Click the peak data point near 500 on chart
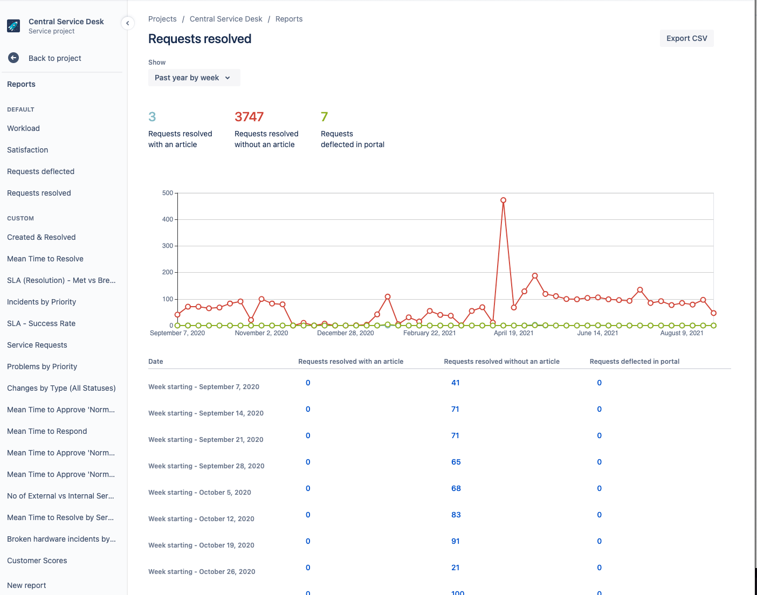Image resolution: width=757 pixels, height=595 pixels. pyautogui.click(x=503, y=200)
